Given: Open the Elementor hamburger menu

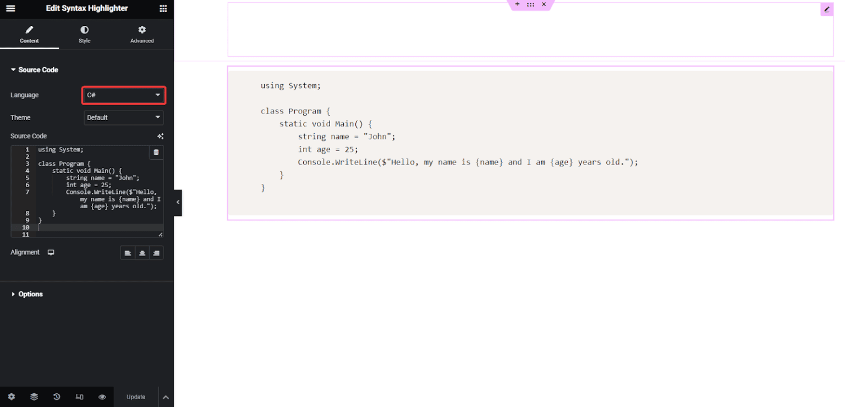Looking at the screenshot, I should coord(10,8).
